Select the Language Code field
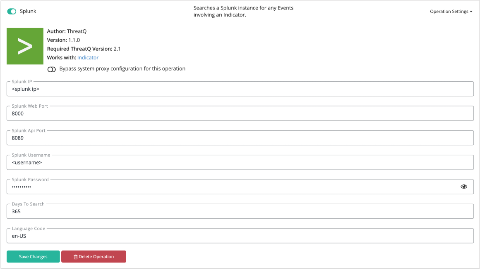Image resolution: width=480 pixels, height=269 pixels. tap(240, 236)
